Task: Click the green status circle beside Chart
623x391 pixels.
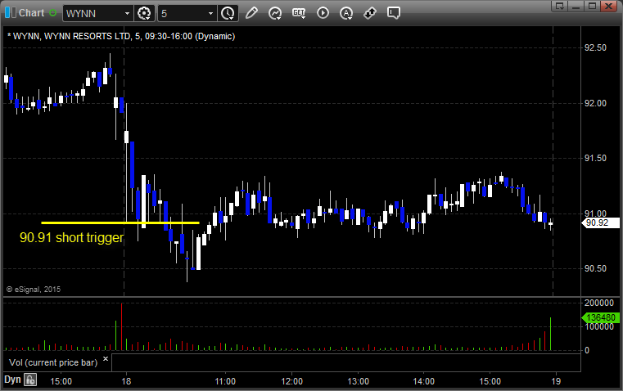Action: click(x=53, y=13)
